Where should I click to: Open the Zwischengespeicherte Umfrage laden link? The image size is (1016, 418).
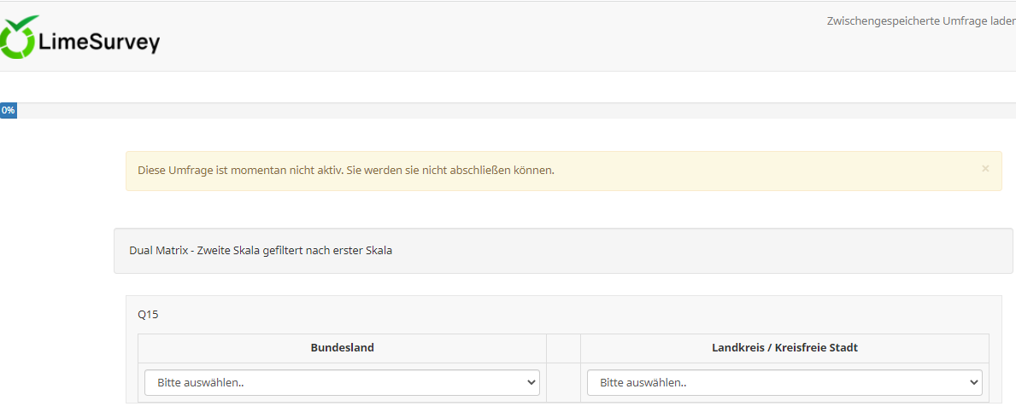[920, 20]
